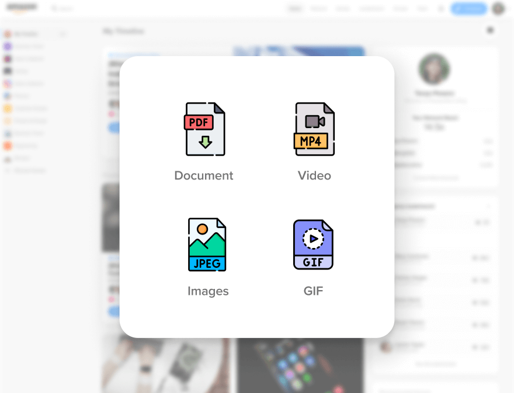
Task: Click the "Document" text label
Action: (204, 175)
